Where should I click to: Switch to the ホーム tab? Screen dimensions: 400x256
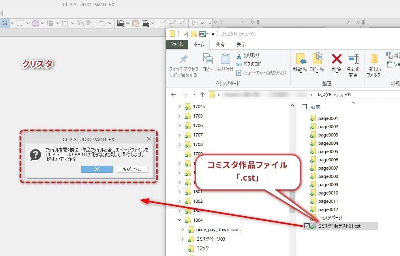pyautogui.click(x=199, y=45)
